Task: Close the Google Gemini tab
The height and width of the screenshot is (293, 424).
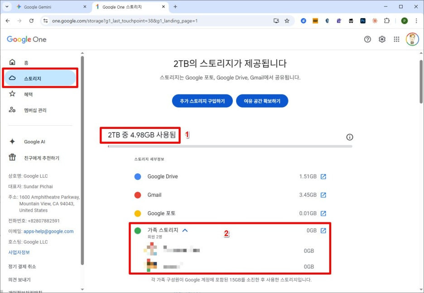Action: tap(85, 7)
